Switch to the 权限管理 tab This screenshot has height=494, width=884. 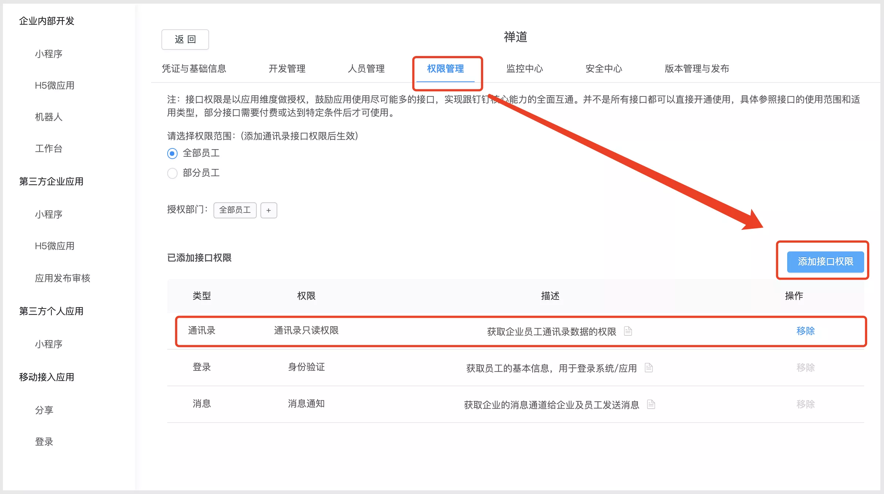(x=445, y=69)
